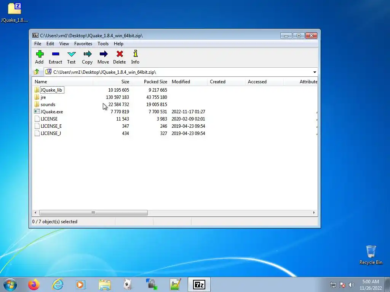Sort by the Packed Size column header
The height and width of the screenshot is (292, 390).
point(150,82)
